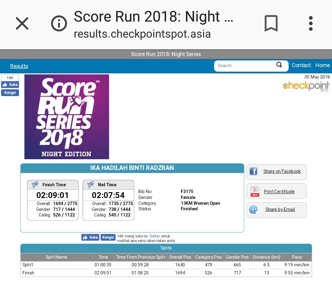The width and height of the screenshot is (332, 295).
Task: Open the three-dot overflow menu
Action: [x=310, y=23]
